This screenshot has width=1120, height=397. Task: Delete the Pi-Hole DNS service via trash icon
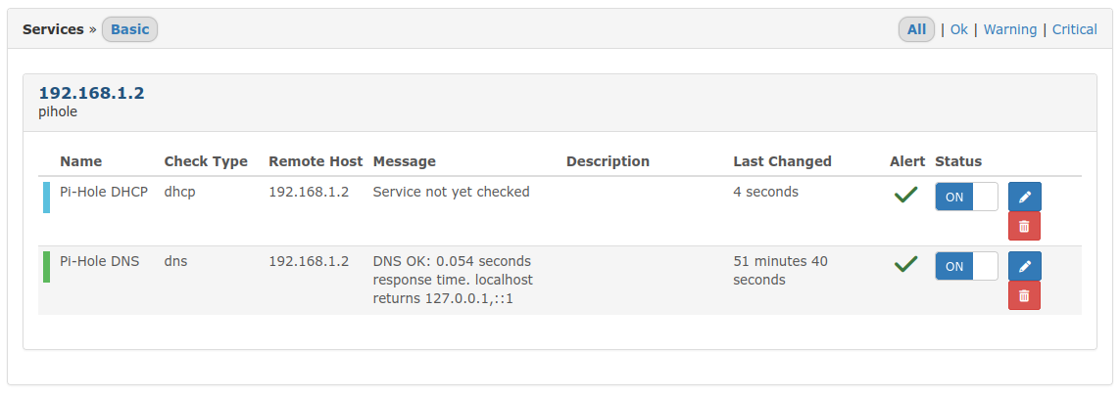click(x=1024, y=295)
